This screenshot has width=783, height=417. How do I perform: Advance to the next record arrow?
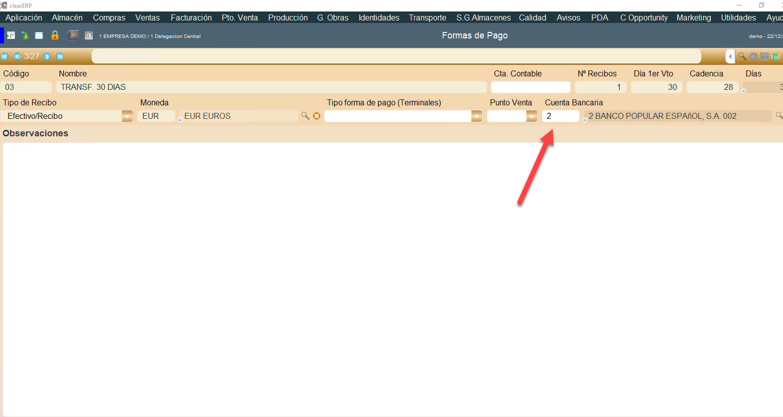[47, 56]
